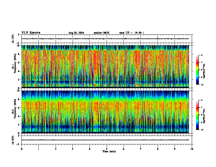
Task: Click the "VLF Spectra" plot title
Action: click(31, 33)
